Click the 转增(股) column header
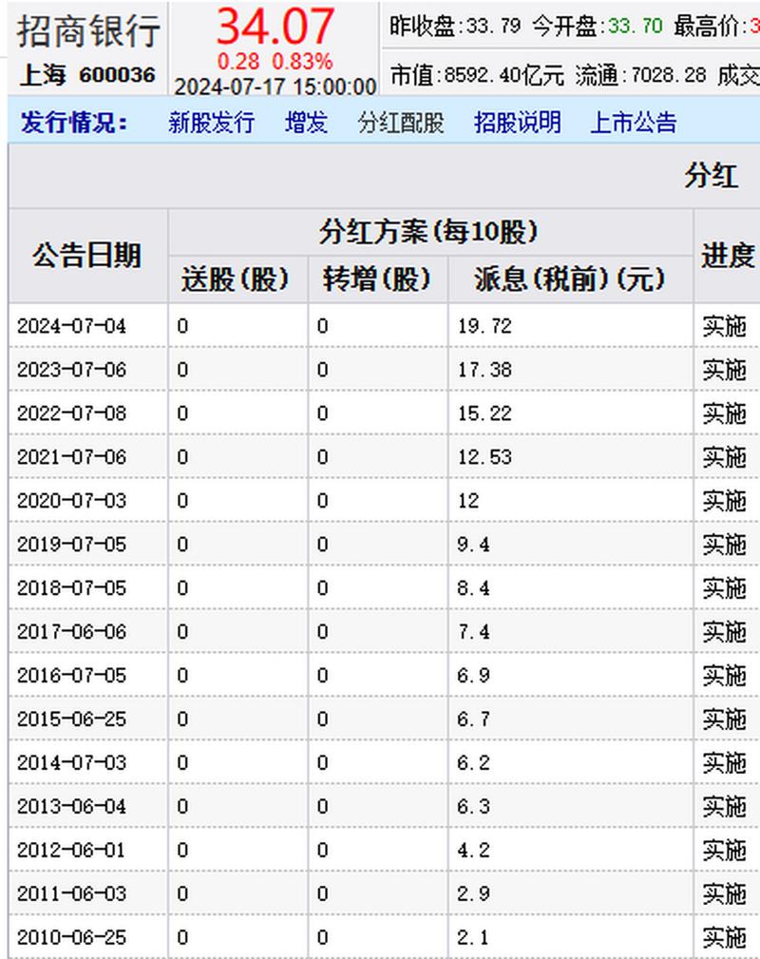This screenshot has width=760, height=959. coord(377,279)
